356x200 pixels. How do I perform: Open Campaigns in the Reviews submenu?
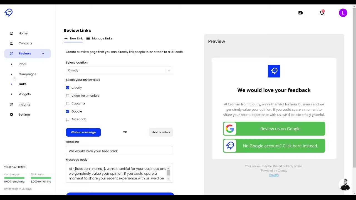point(27,74)
